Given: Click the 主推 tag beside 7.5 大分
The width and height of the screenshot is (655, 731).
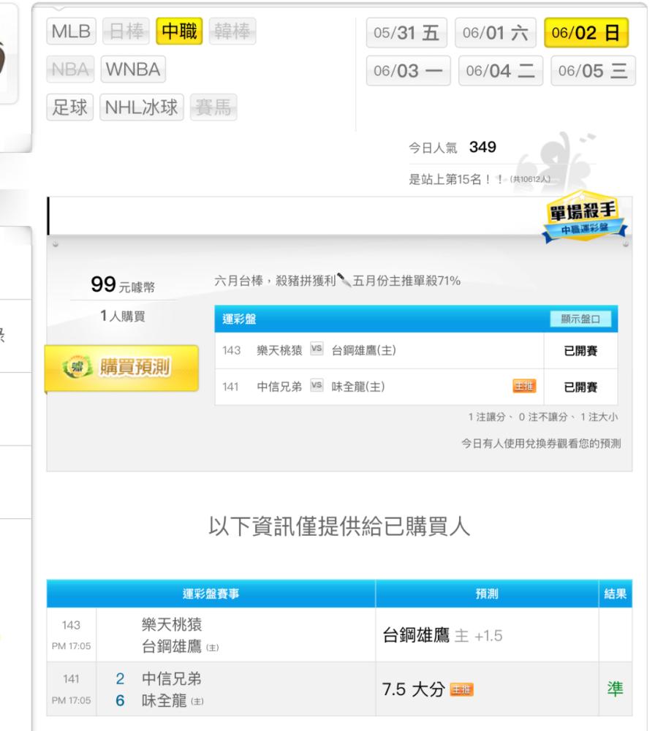Looking at the screenshot, I should tap(461, 689).
